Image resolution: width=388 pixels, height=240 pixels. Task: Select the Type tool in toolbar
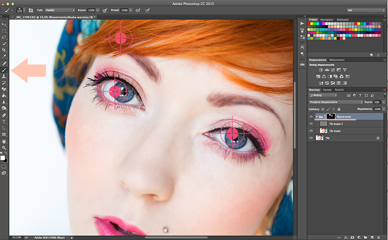tap(4, 122)
